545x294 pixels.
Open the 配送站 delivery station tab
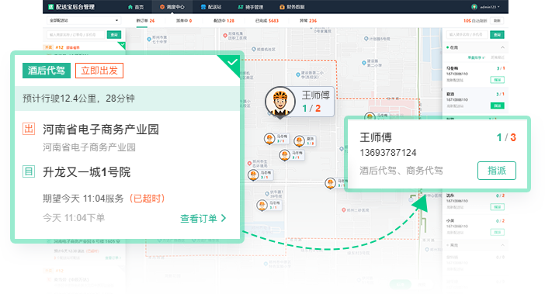pyautogui.click(x=211, y=7)
